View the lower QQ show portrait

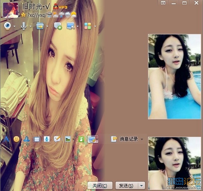tap(175, 163)
